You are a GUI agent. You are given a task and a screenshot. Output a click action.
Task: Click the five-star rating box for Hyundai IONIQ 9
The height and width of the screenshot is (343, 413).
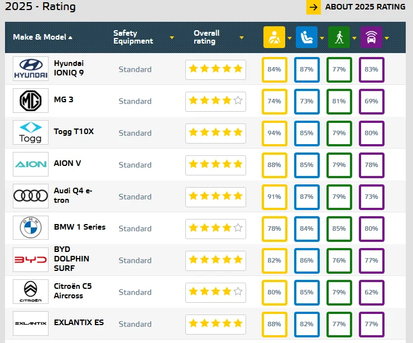[215, 70]
